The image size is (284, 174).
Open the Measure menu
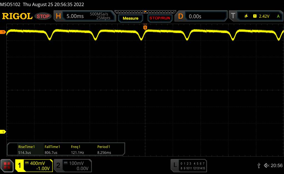pyautogui.click(x=130, y=18)
